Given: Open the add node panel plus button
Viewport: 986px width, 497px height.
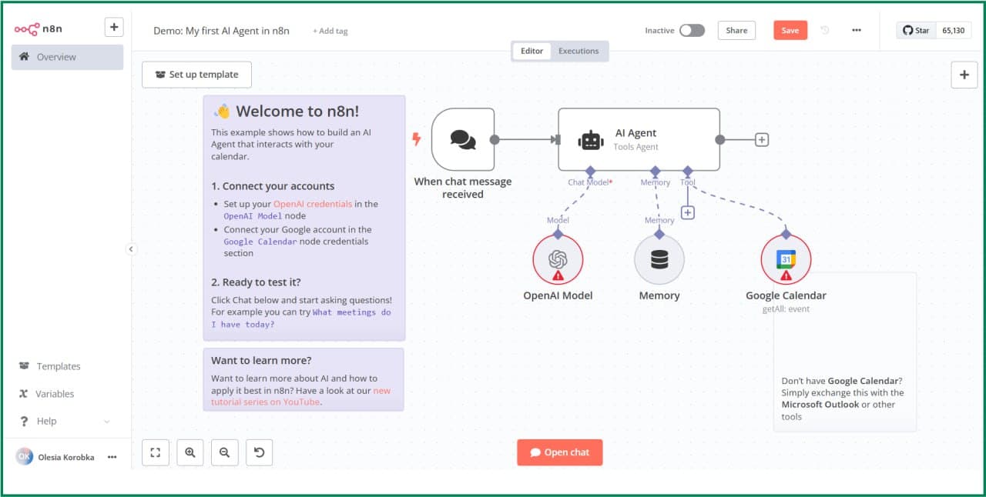Looking at the screenshot, I should (x=964, y=75).
